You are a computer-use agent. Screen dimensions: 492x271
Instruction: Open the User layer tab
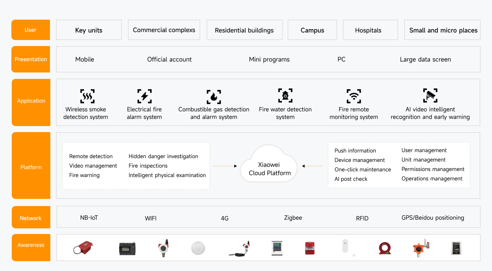click(31, 30)
